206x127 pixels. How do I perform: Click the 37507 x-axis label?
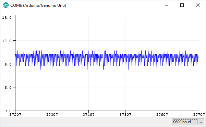coord(125,115)
